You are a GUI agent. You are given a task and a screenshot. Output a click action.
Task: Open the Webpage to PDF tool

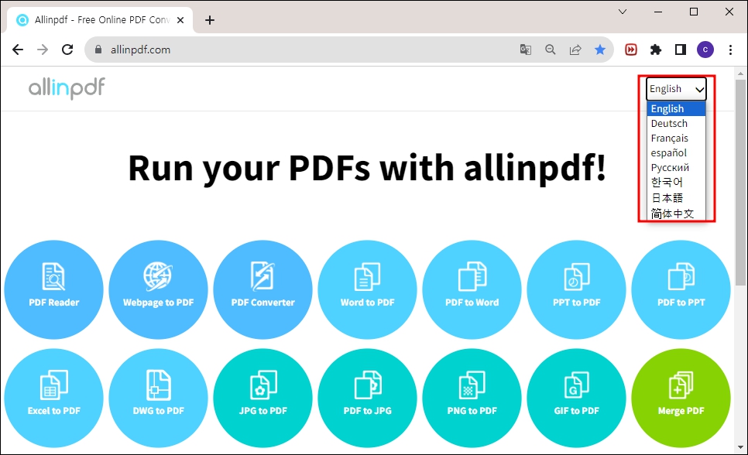(159, 289)
